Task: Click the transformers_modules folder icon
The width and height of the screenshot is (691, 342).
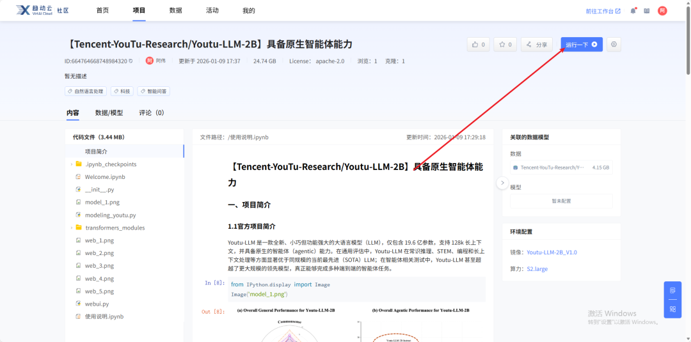Action: (79, 228)
